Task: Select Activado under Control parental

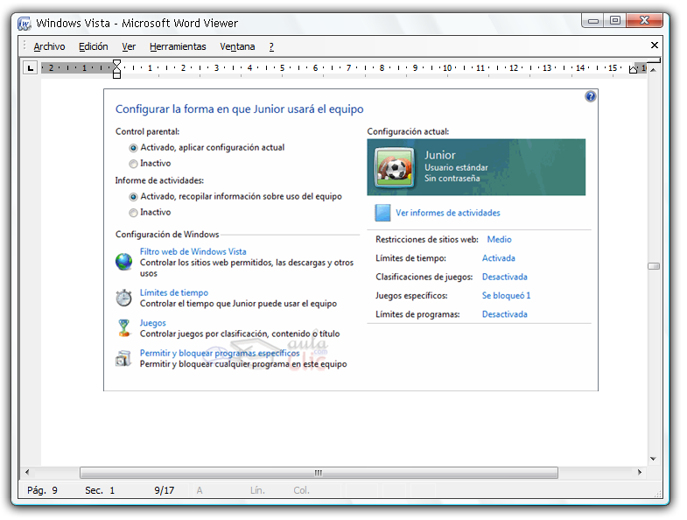Action: coord(133,148)
